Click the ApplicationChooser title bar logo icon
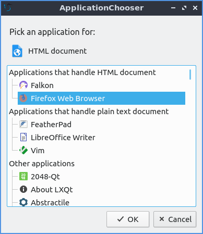This screenshot has height=234, width=203. coord(8,8)
